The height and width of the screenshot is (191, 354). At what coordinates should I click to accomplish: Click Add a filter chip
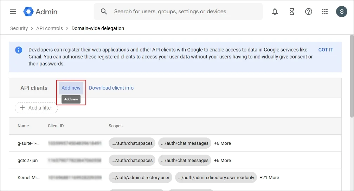coord(36,108)
